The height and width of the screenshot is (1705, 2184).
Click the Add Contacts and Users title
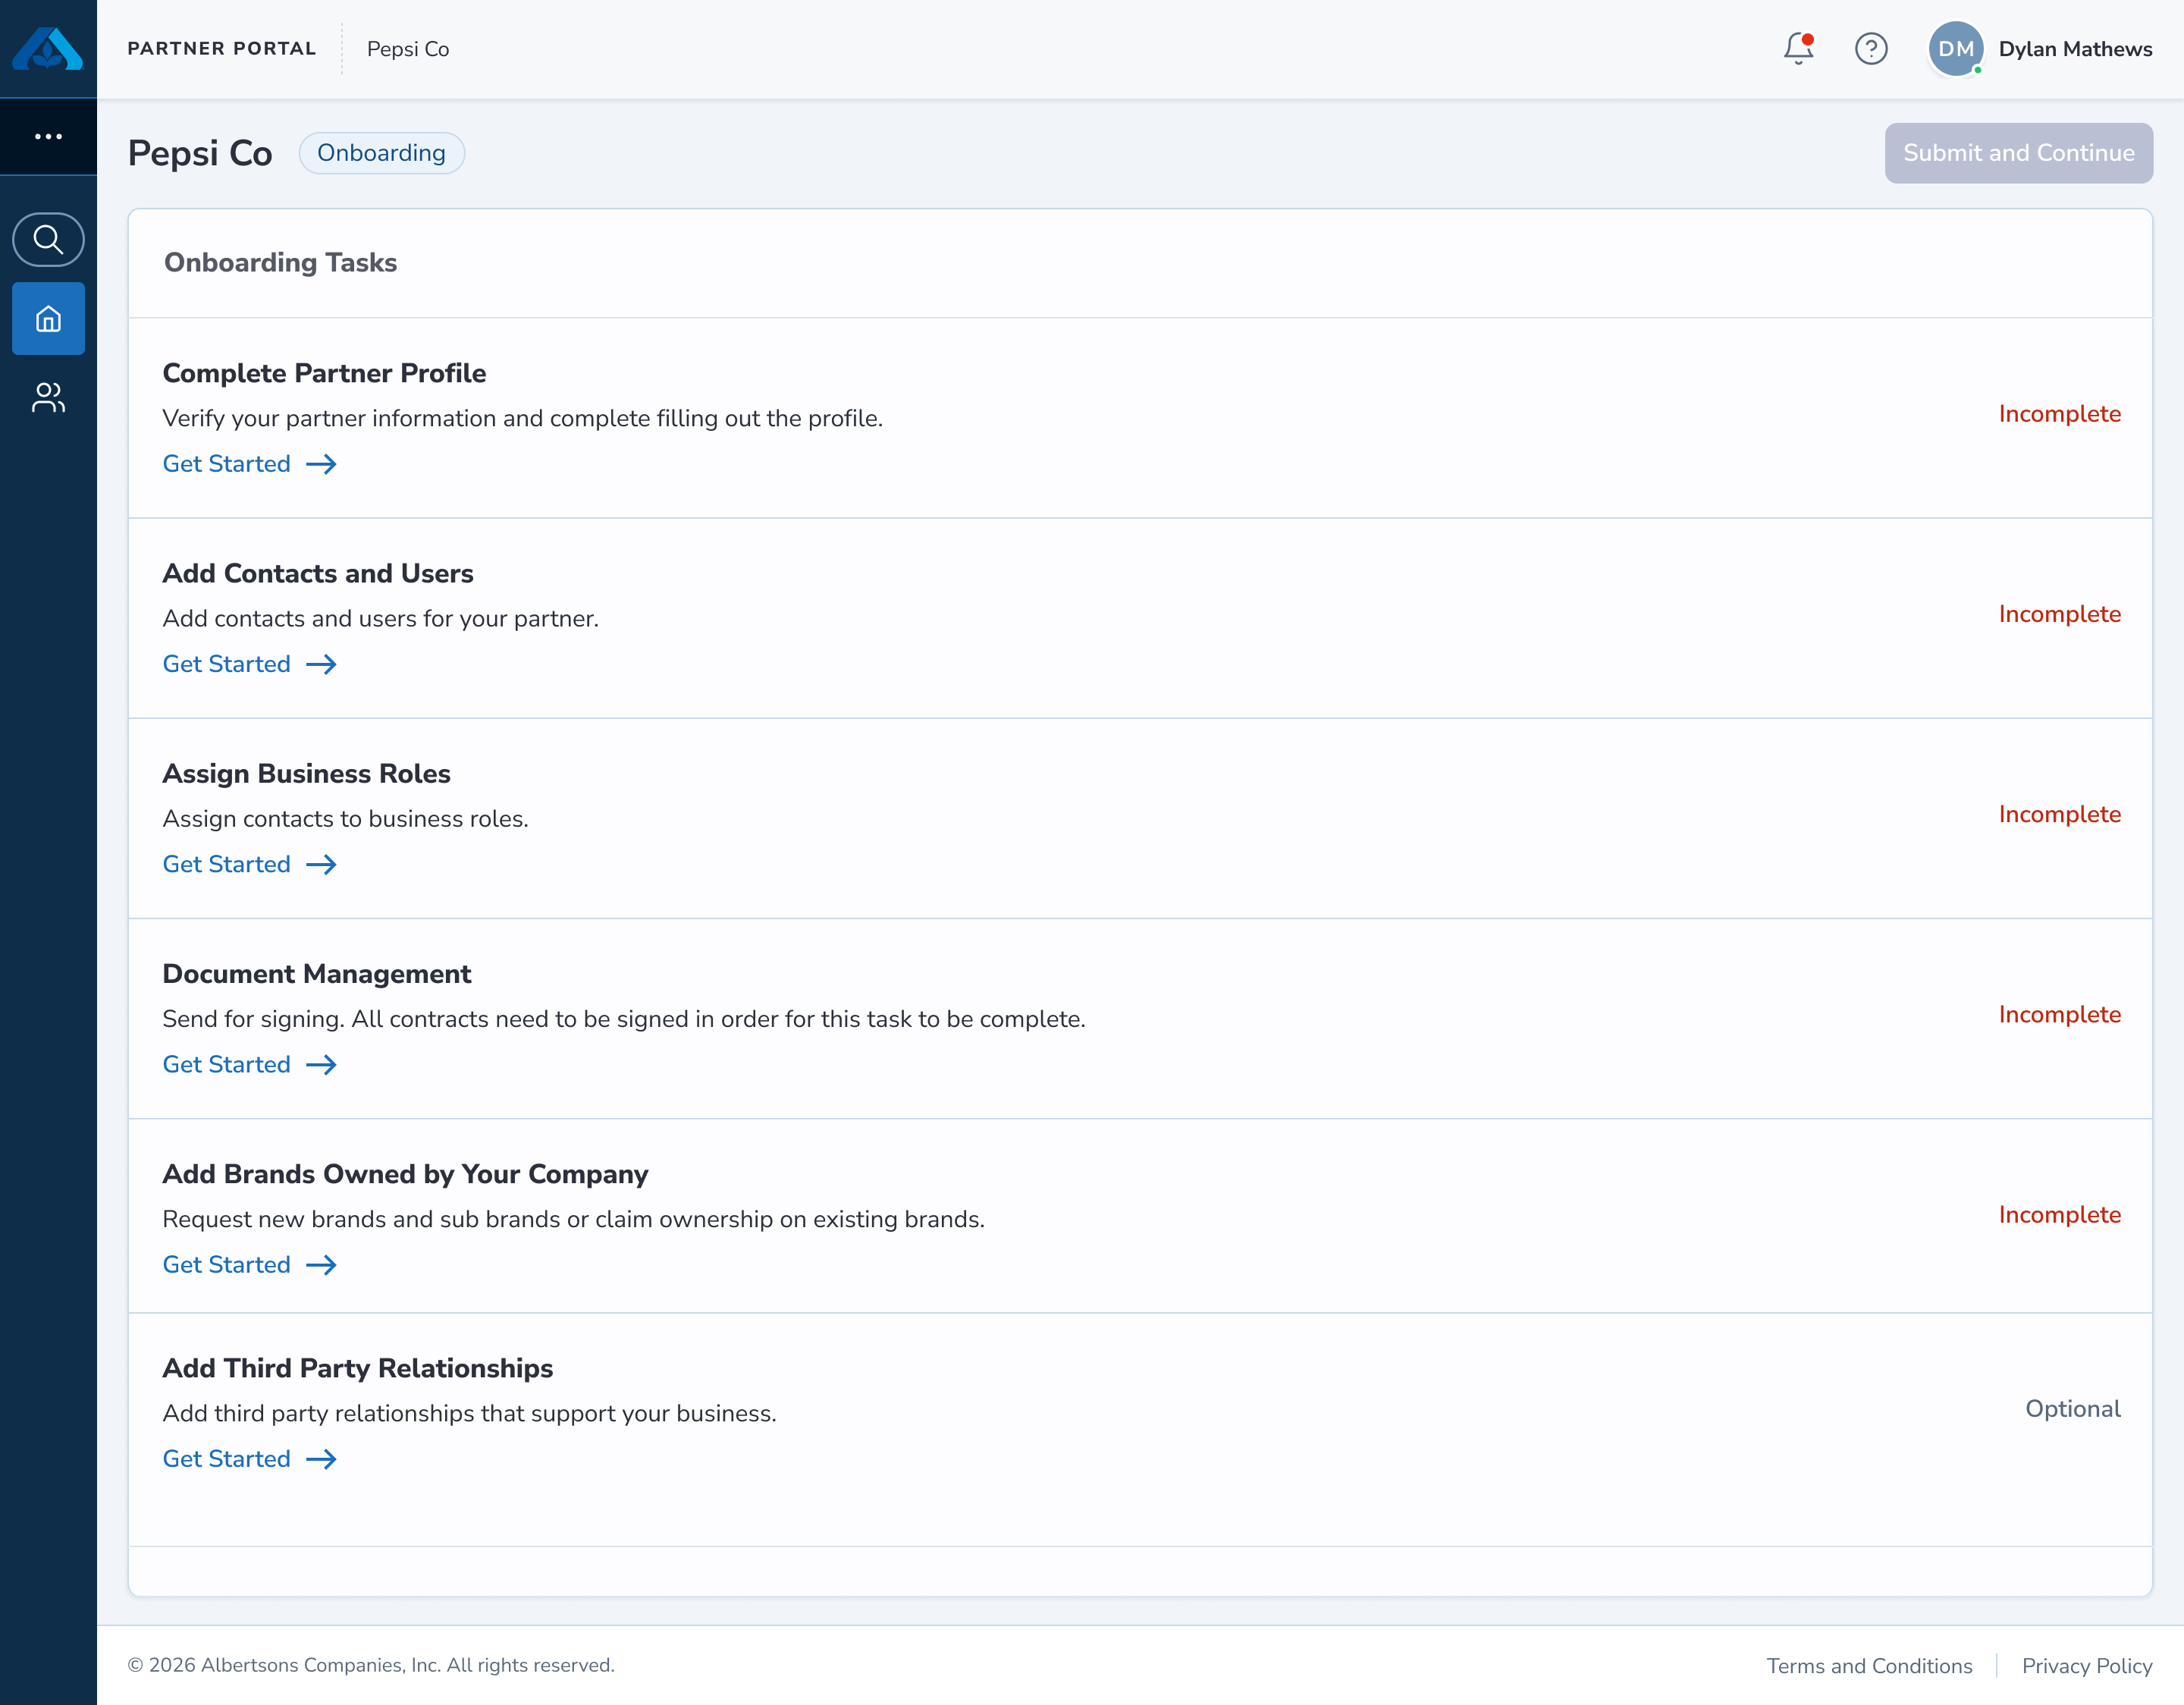coord(318,573)
